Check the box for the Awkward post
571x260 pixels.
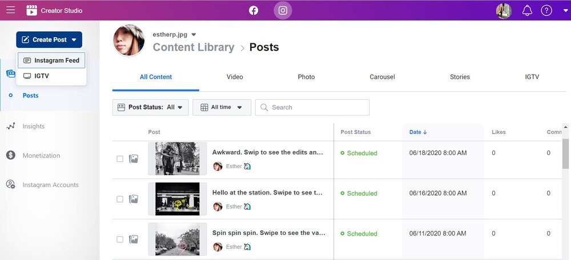[120, 159]
